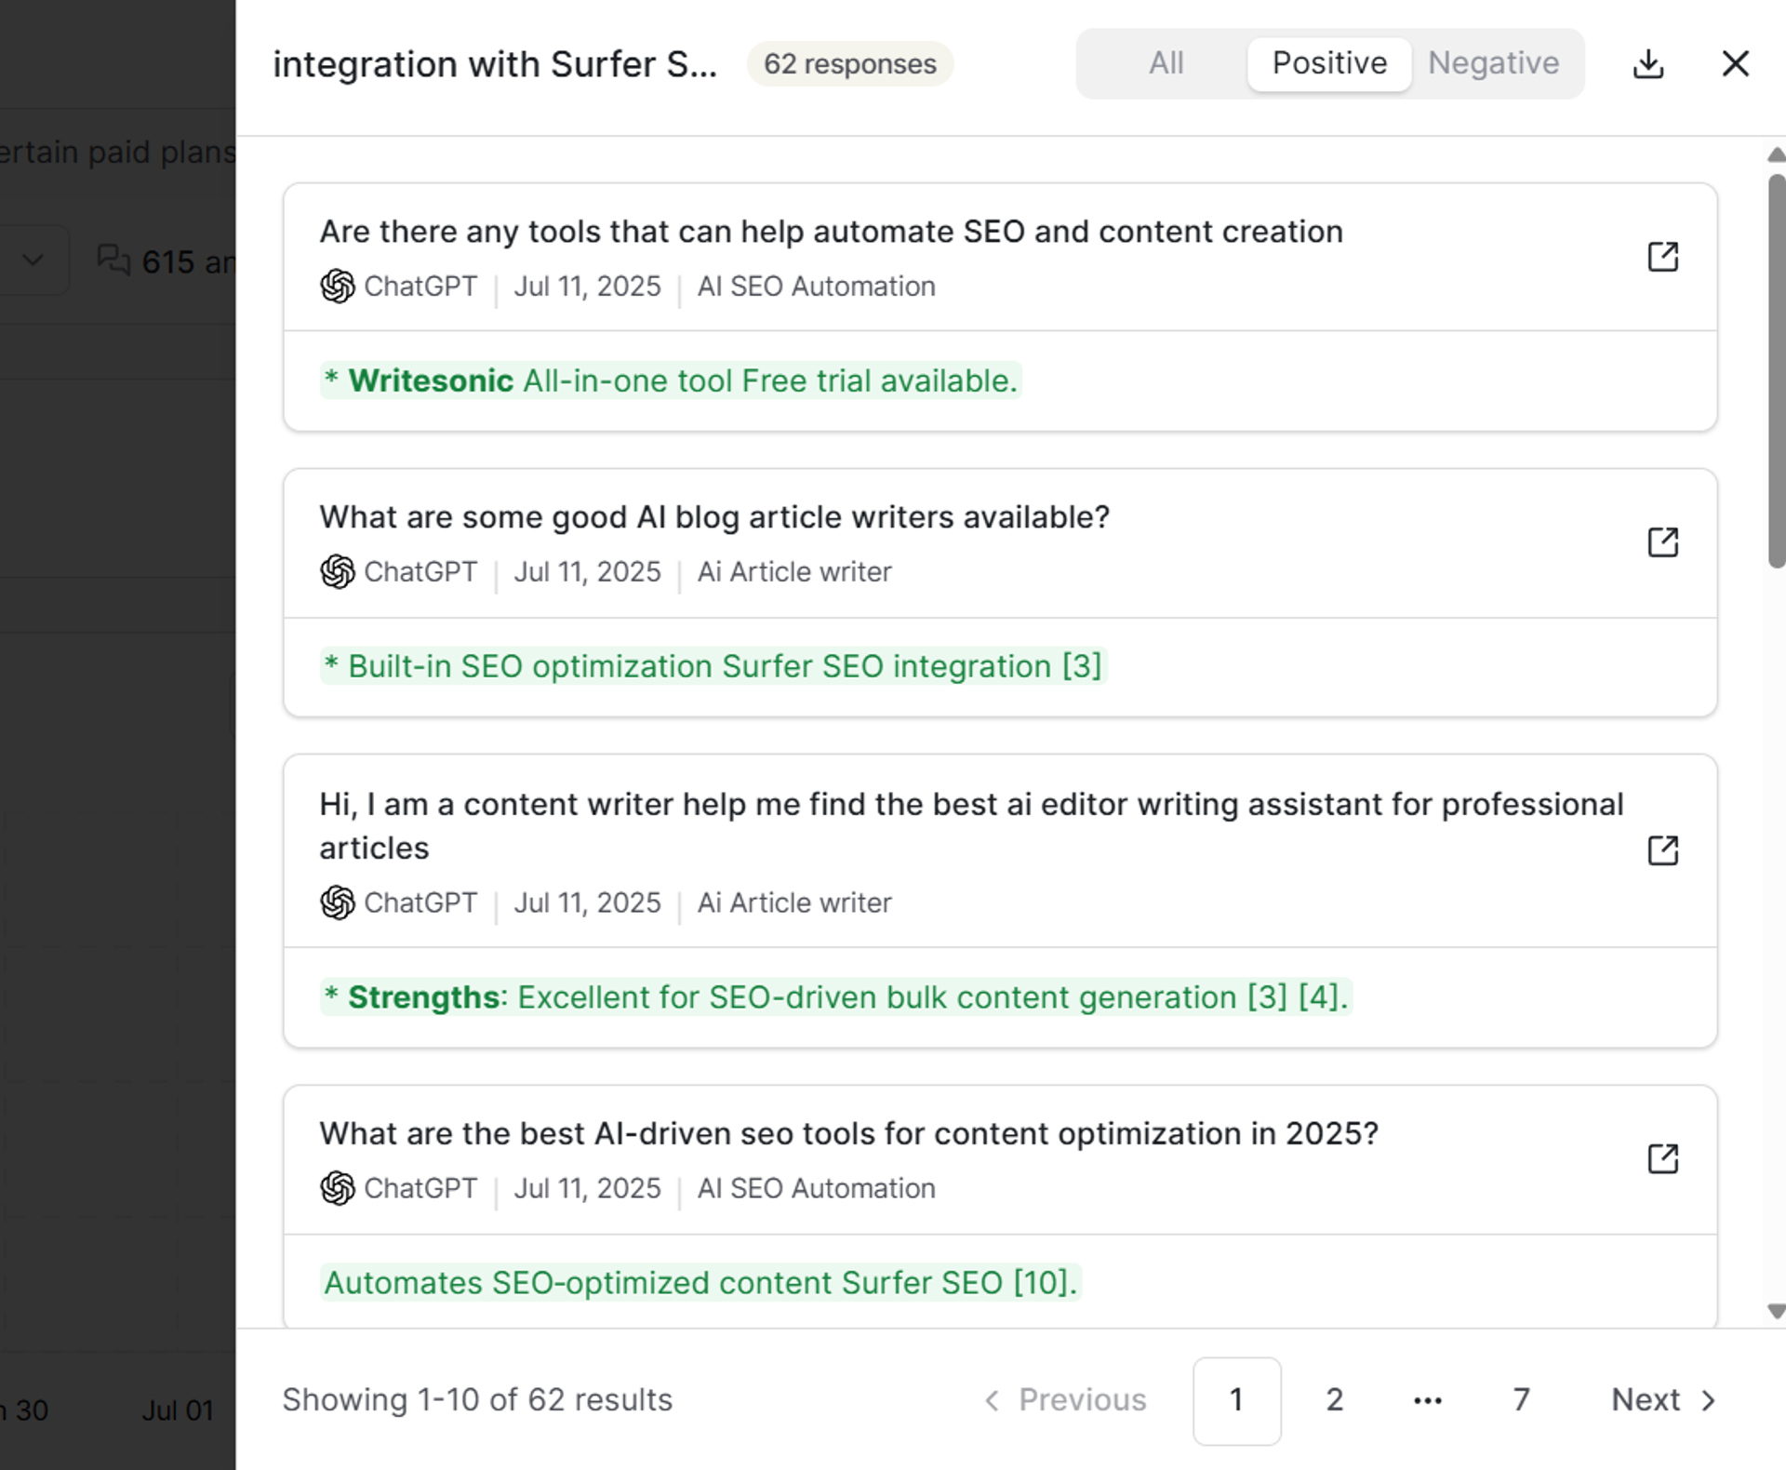1786x1470 pixels.
Task: Click the 'integration with Surfer S...' title
Action: pyautogui.click(x=495, y=64)
